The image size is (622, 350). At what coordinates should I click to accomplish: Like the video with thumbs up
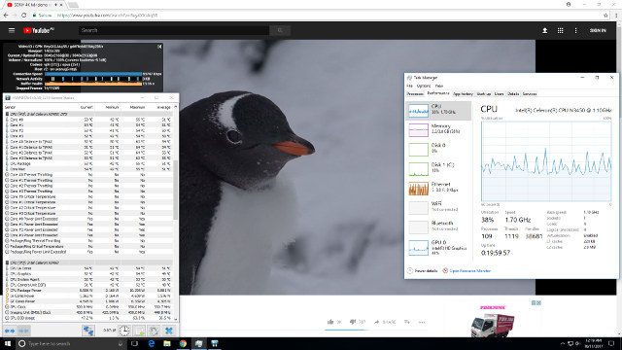pos(330,322)
